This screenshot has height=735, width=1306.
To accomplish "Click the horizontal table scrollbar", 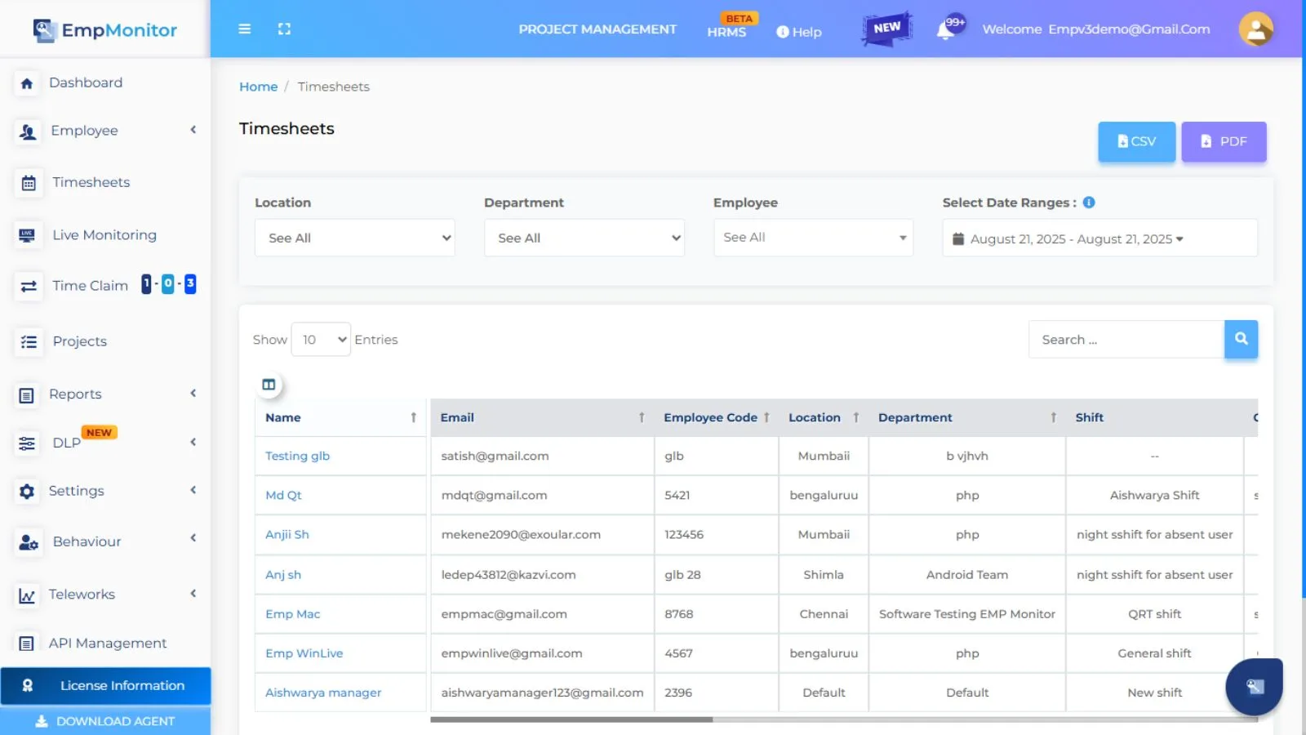I will coord(571,719).
